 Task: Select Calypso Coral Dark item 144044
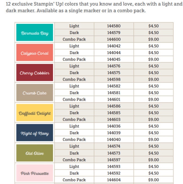(x=113, y=53)
